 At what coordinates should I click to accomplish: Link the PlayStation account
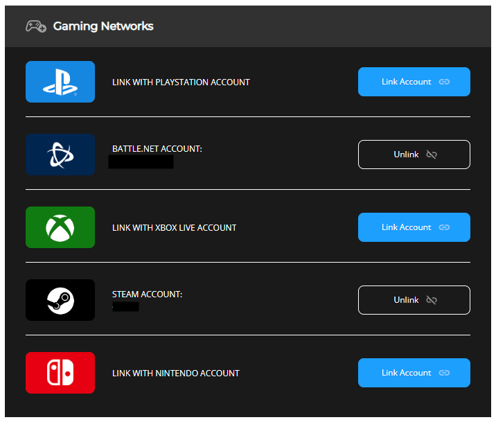click(414, 82)
